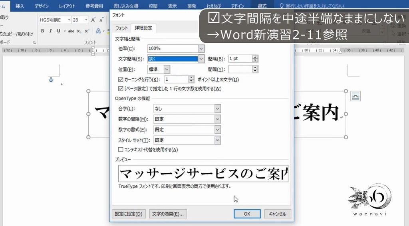Click the text box top-left resize handle
The height and width of the screenshot is (226, 409).
click(88, 91)
